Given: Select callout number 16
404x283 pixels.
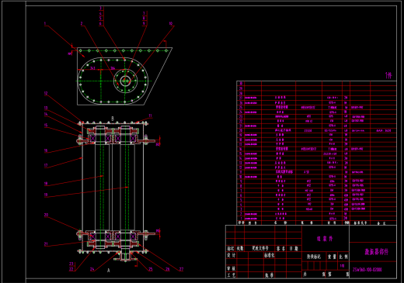Looking at the screenshot, I should (46, 150).
